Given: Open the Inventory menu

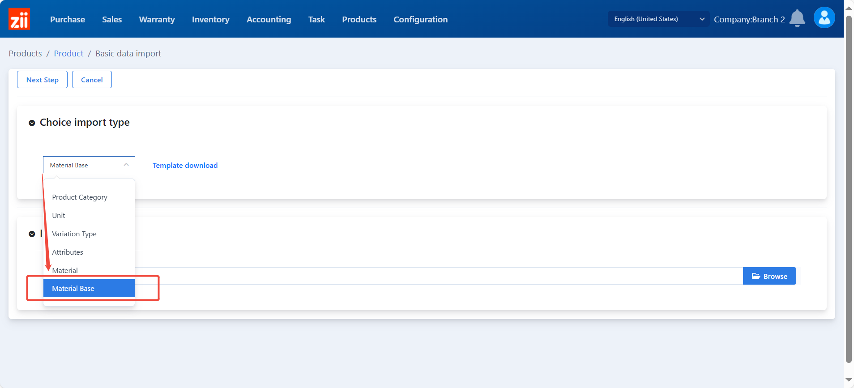Looking at the screenshot, I should point(210,19).
